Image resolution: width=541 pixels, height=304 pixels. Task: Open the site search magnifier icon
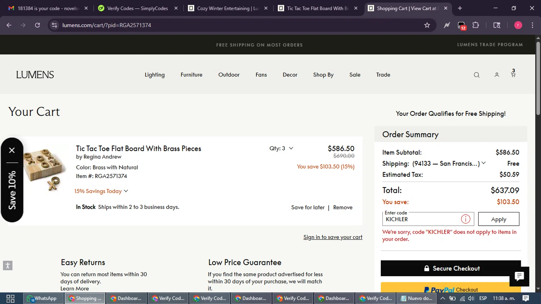pyautogui.click(x=476, y=75)
